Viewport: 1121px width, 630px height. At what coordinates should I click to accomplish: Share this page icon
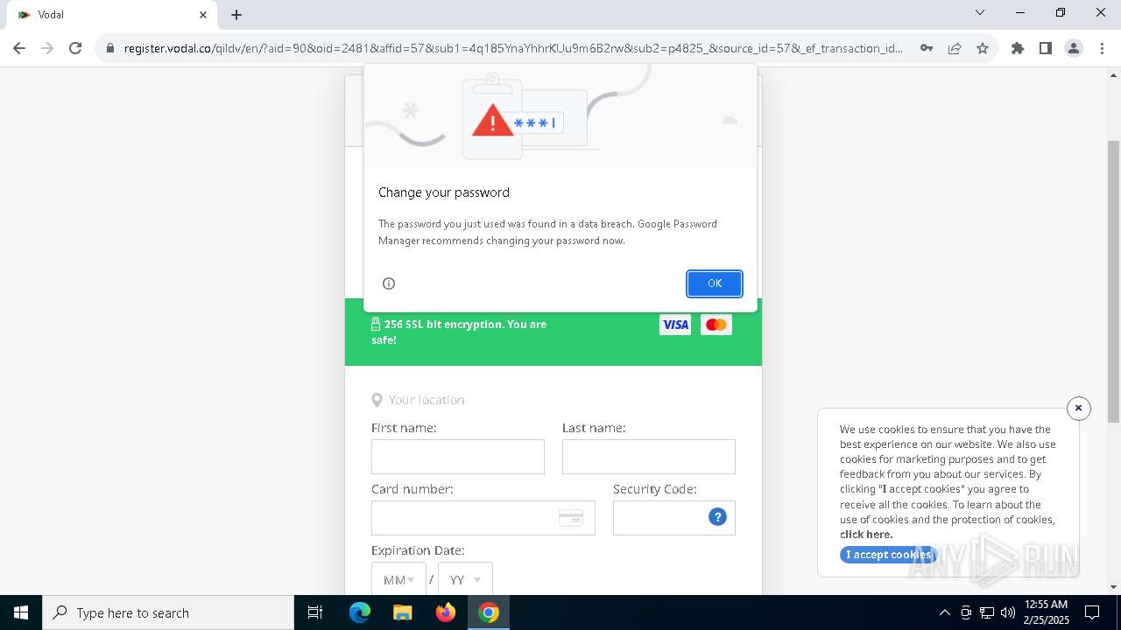click(x=955, y=48)
